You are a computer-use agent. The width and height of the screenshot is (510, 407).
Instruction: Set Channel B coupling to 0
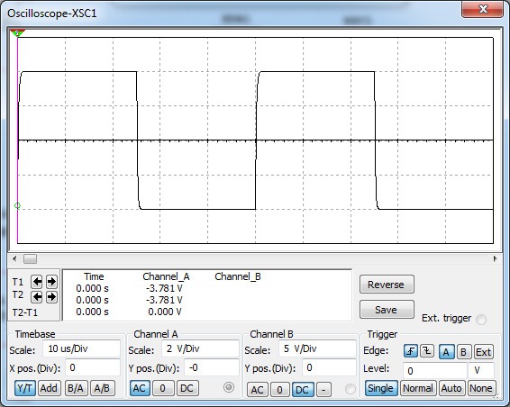[279, 390]
